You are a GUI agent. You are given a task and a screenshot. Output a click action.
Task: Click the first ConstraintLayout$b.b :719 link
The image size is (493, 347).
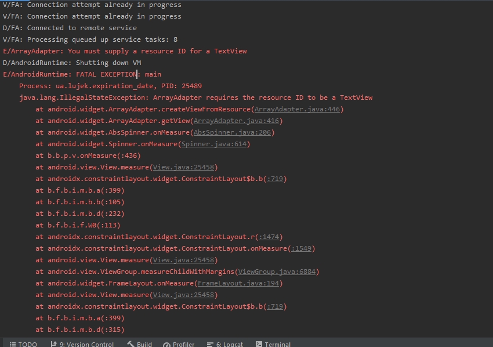(275, 179)
